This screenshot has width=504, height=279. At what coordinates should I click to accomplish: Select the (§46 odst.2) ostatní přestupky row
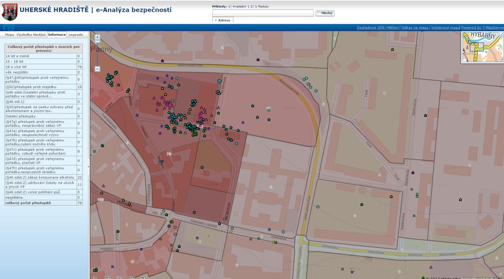(43, 94)
